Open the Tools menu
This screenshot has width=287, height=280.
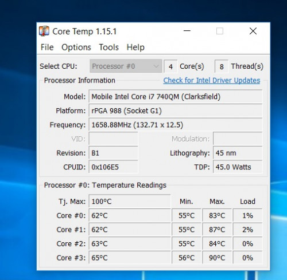tap(108, 47)
